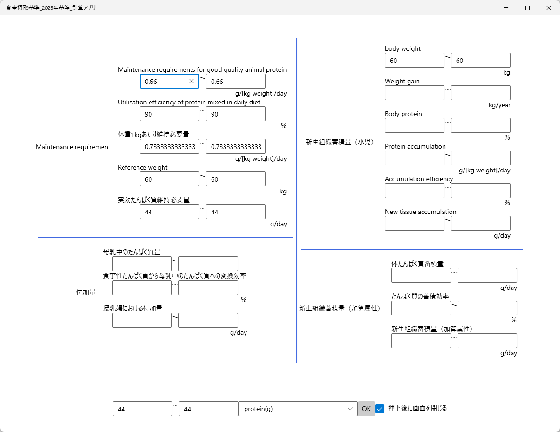
Task: Toggle the 押下後に画面を閉じる checkbox
Action: pos(380,409)
